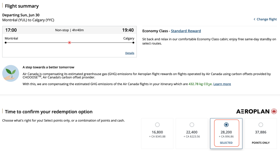Click the Change flight link text
Image resolution: width=280 pixels, height=151 pixels.
point(267,19)
